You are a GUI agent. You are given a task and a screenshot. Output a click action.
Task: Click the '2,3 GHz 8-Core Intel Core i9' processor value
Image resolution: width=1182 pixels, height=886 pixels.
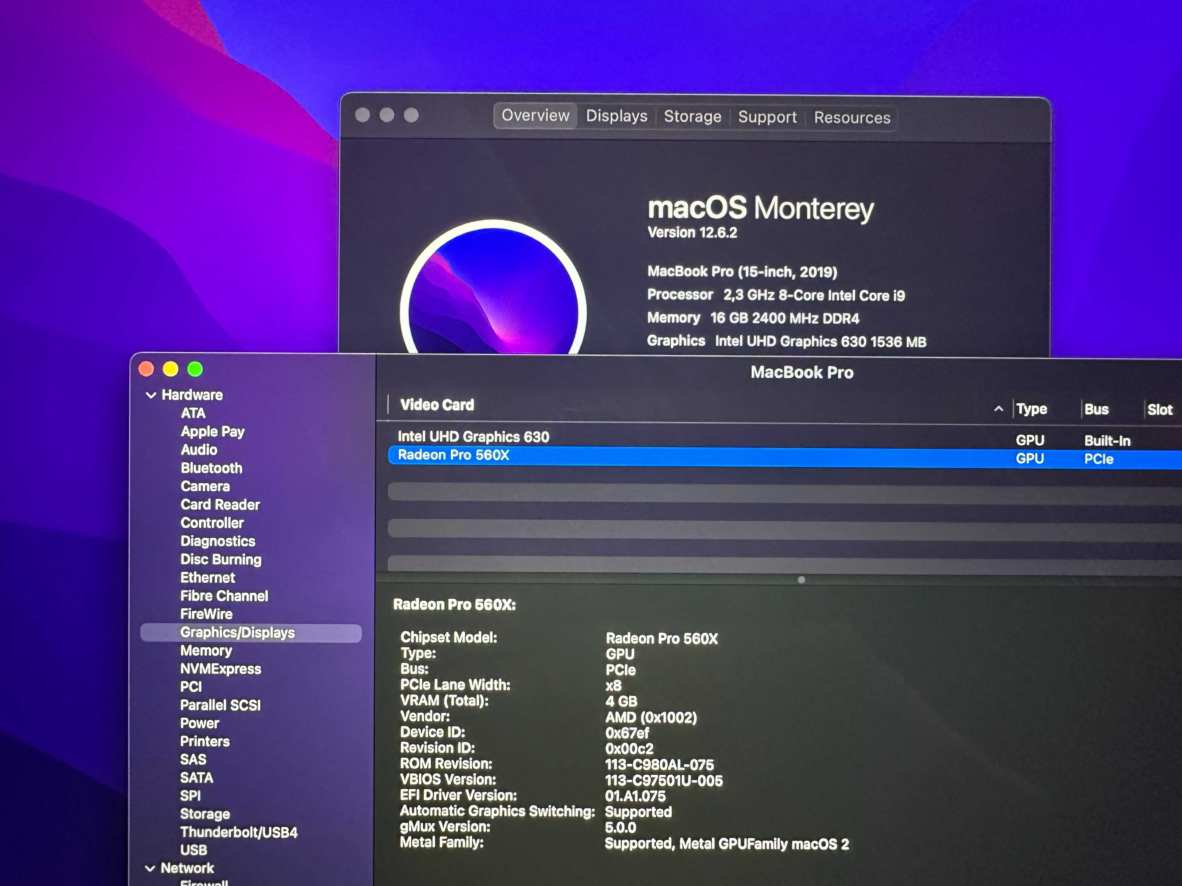pyautogui.click(x=814, y=295)
